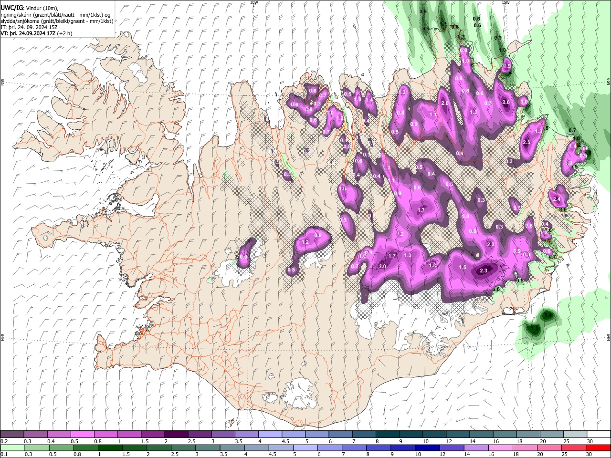
Task: Select the 'VT: þri. 24.09.2024 17Z (+2 h)' line
Action: [36, 33]
